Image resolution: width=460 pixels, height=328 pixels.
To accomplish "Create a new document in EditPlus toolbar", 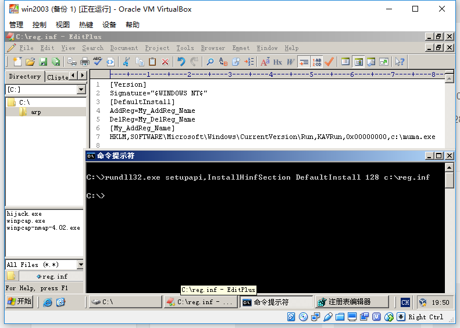I will (17, 62).
